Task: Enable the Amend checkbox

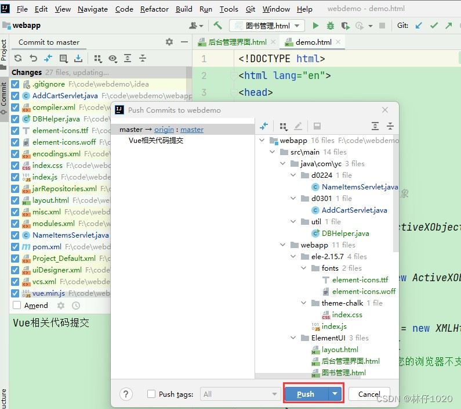Action: tap(17, 305)
